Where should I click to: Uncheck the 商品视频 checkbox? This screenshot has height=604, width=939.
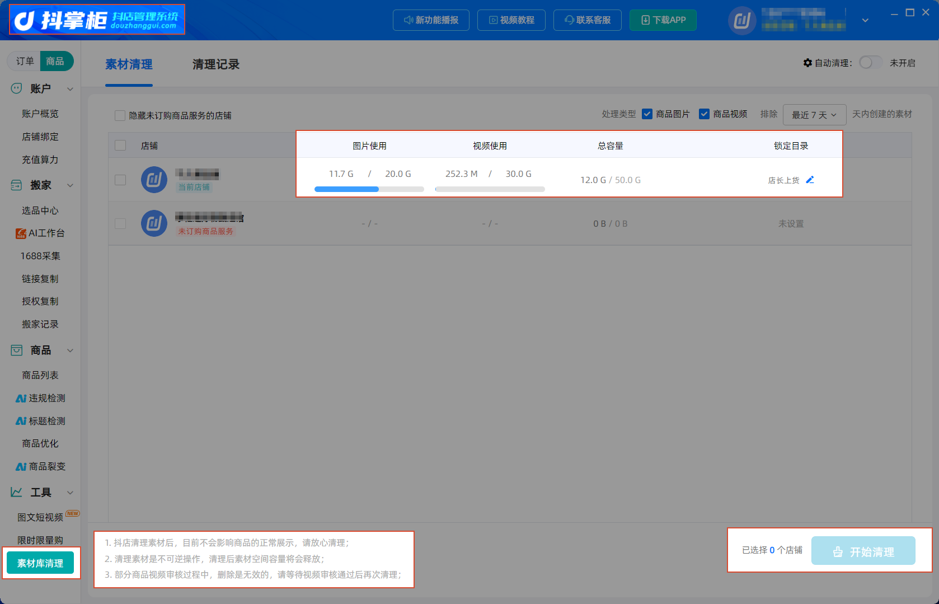click(705, 114)
